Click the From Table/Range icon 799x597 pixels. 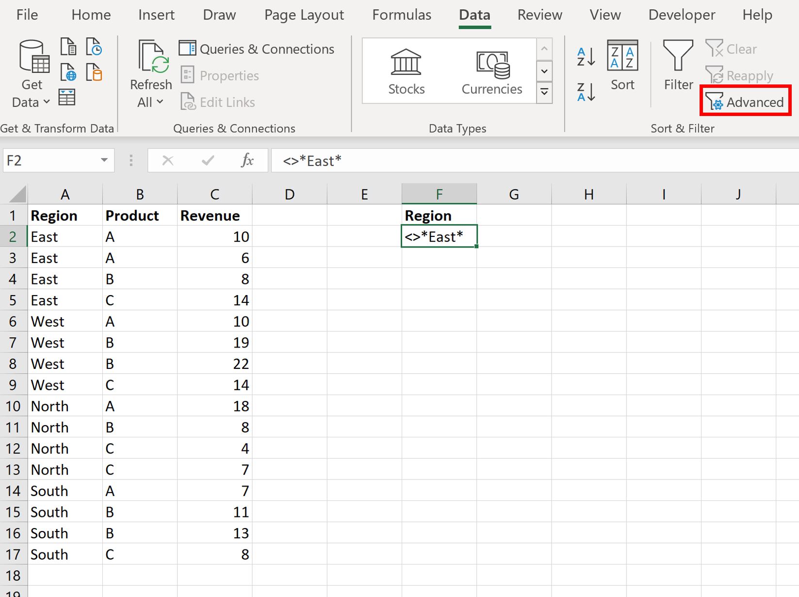coord(67,97)
